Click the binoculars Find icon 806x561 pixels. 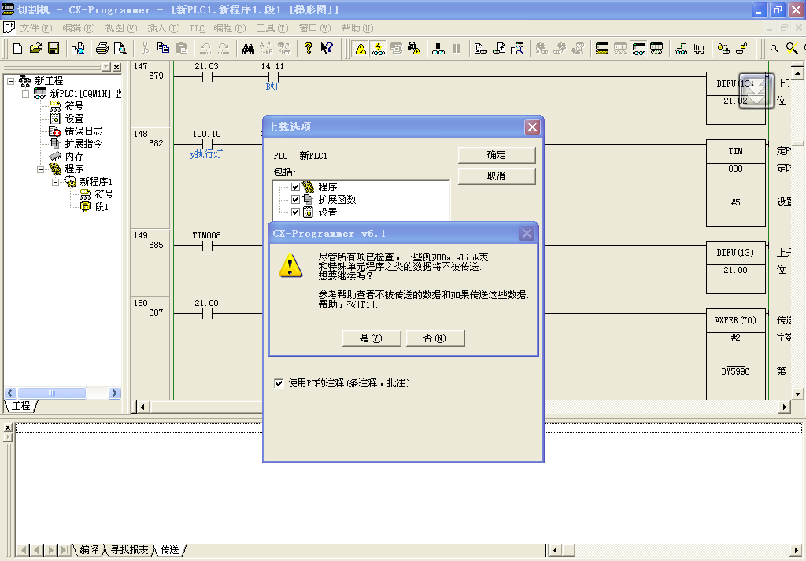tap(248, 49)
